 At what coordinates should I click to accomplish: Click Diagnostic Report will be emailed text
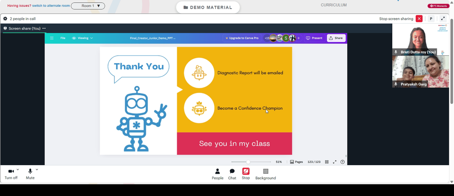pos(250,73)
